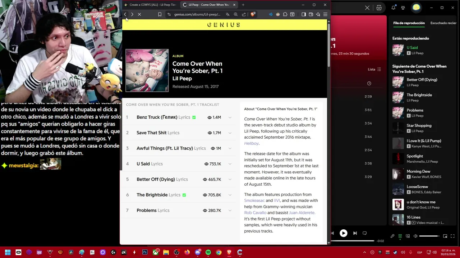This screenshot has width=460, height=258.
Task: Go back in the Brave browser
Action: [125, 14]
